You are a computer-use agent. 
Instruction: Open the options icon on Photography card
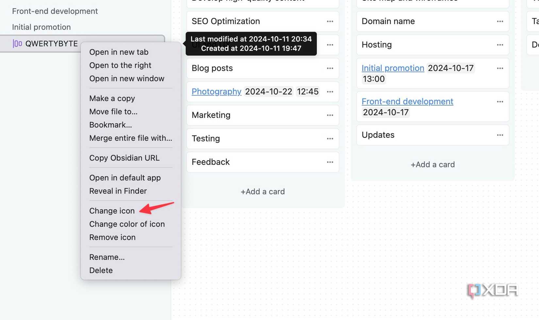point(330,92)
